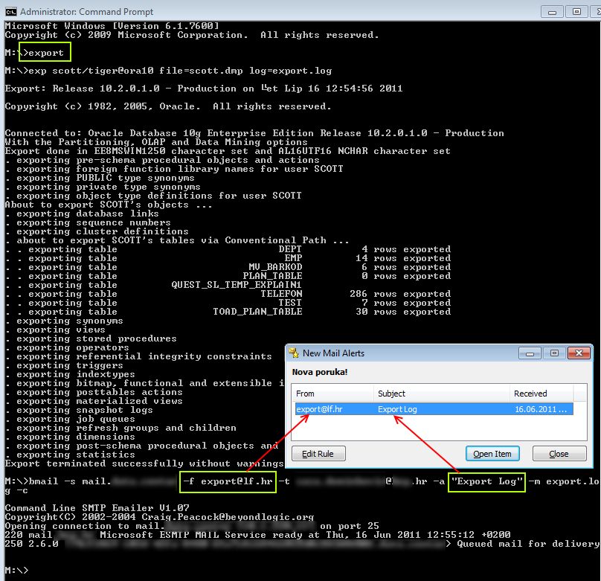The width and height of the screenshot is (601, 581).
Task: Click the Craig.Peacock@beyondlogic.org copyright line
Action: click(159, 517)
